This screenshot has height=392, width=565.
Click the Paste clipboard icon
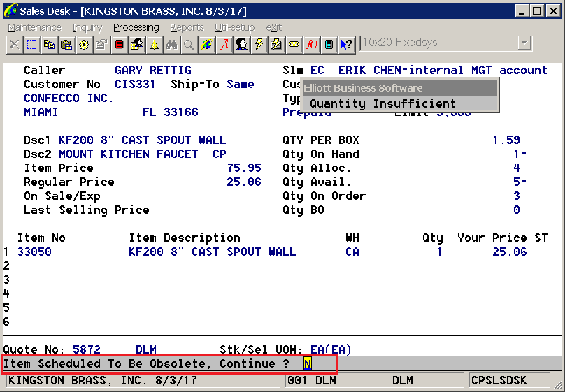(x=66, y=45)
